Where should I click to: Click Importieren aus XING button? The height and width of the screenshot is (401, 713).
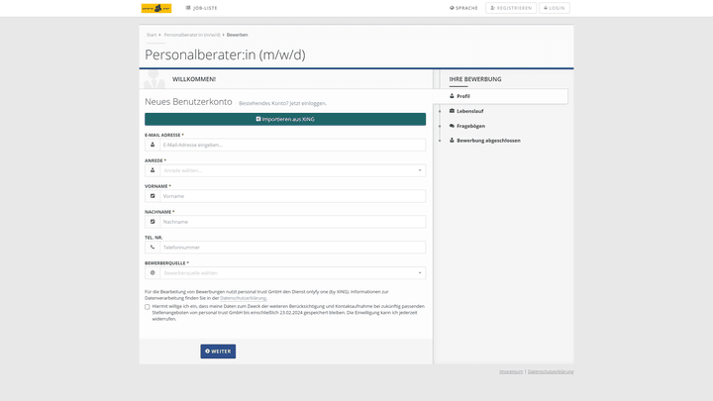click(285, 119)
